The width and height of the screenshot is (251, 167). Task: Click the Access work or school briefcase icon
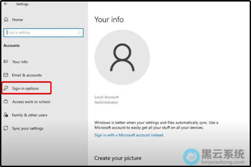point(6,102)
